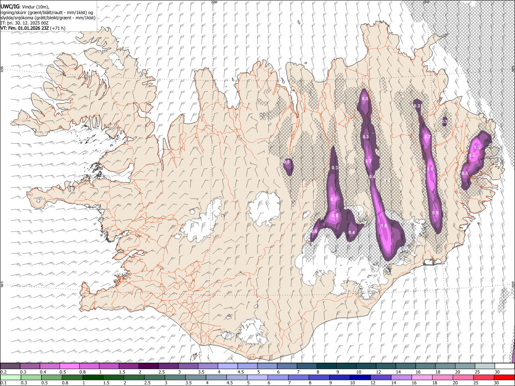Click the upper legend swatch labelled 16
This screenshot has height=386, width=515.
tap(425, 366)
